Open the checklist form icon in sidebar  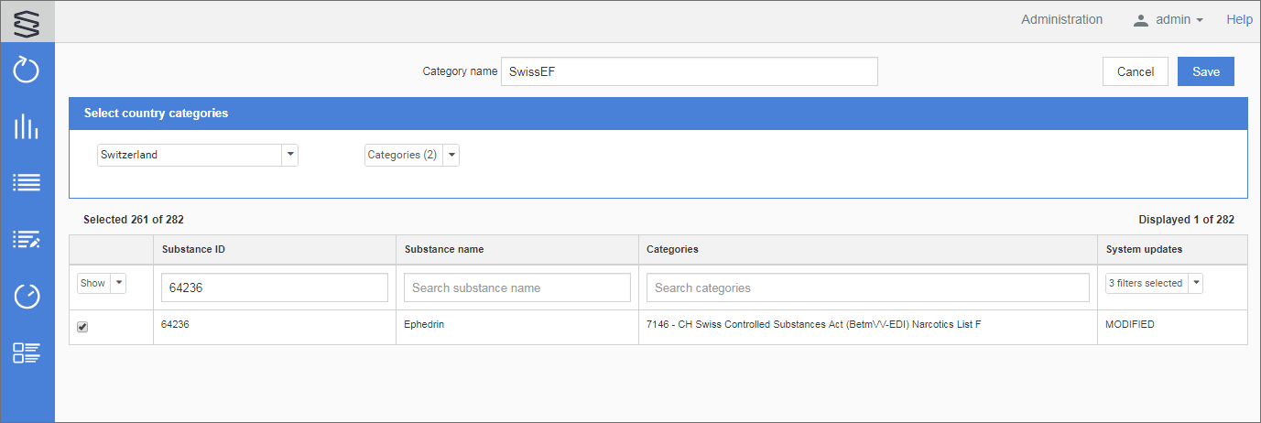pyautogui.click(x=27, y=352)
